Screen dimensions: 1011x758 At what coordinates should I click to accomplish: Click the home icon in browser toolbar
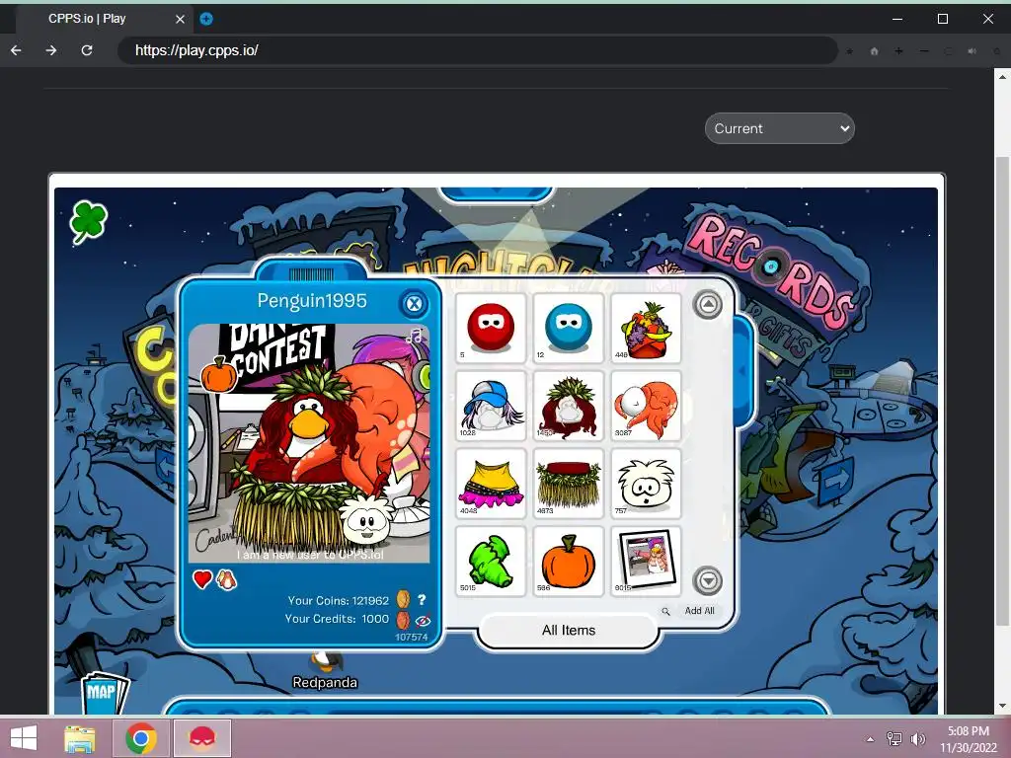tap(874, 51)
